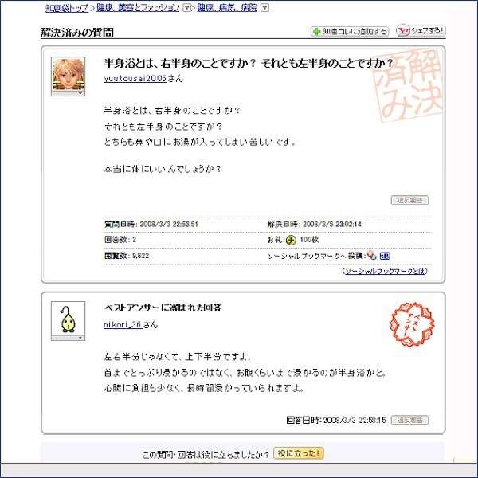Viewport: 478px width, 478px height.
Task: Expand dropdown arrow after 健康、病気、病院
Action: point(265,8)
